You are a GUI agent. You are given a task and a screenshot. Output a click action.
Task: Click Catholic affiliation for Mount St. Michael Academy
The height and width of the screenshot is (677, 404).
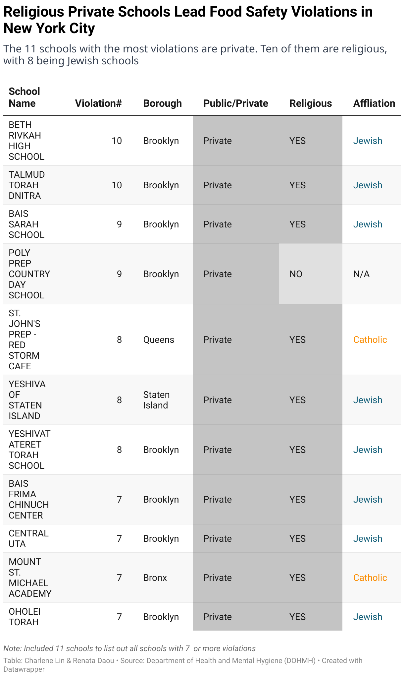click(370, 578)
